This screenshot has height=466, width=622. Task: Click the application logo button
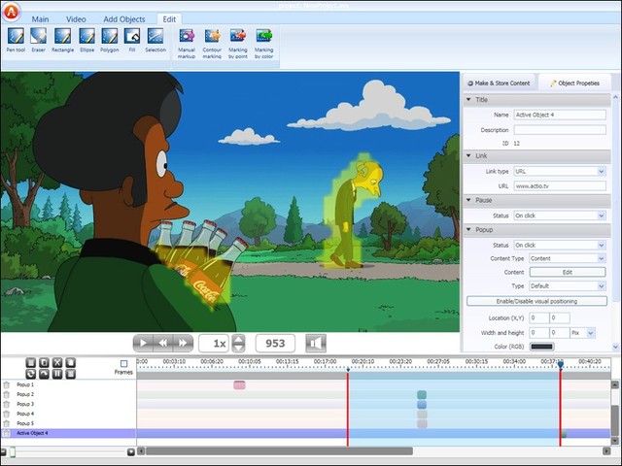tap(11, 12)
